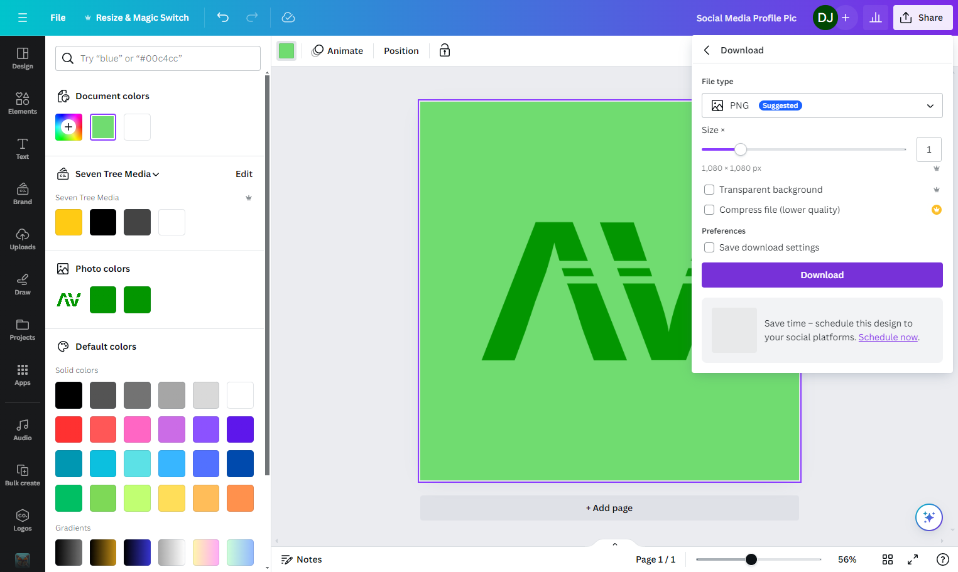Check Save download settings
The height and width of the screenshot is (572, 958).
(709, 247)
